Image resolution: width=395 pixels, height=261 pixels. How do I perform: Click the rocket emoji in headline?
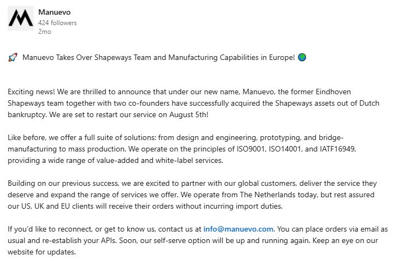tap(13, 58)
